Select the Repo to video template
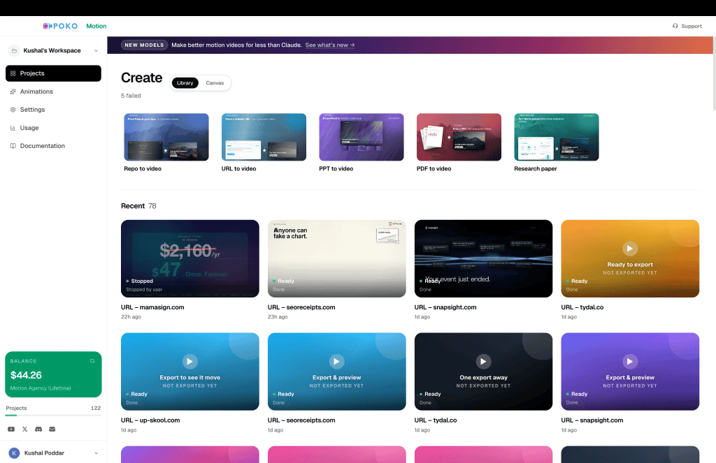 click(166, 138)
